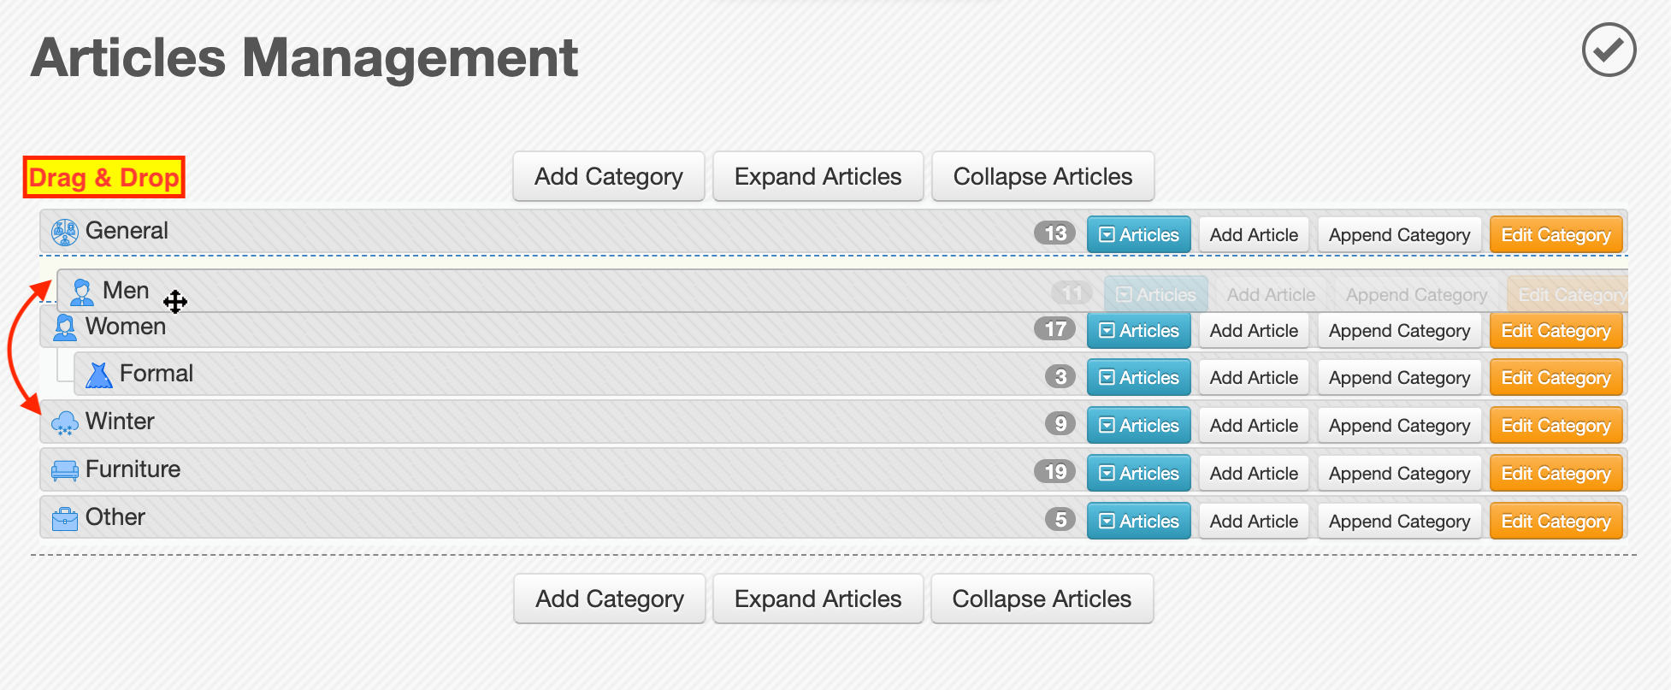Click the 19 count badge on Furniture

1055,471
